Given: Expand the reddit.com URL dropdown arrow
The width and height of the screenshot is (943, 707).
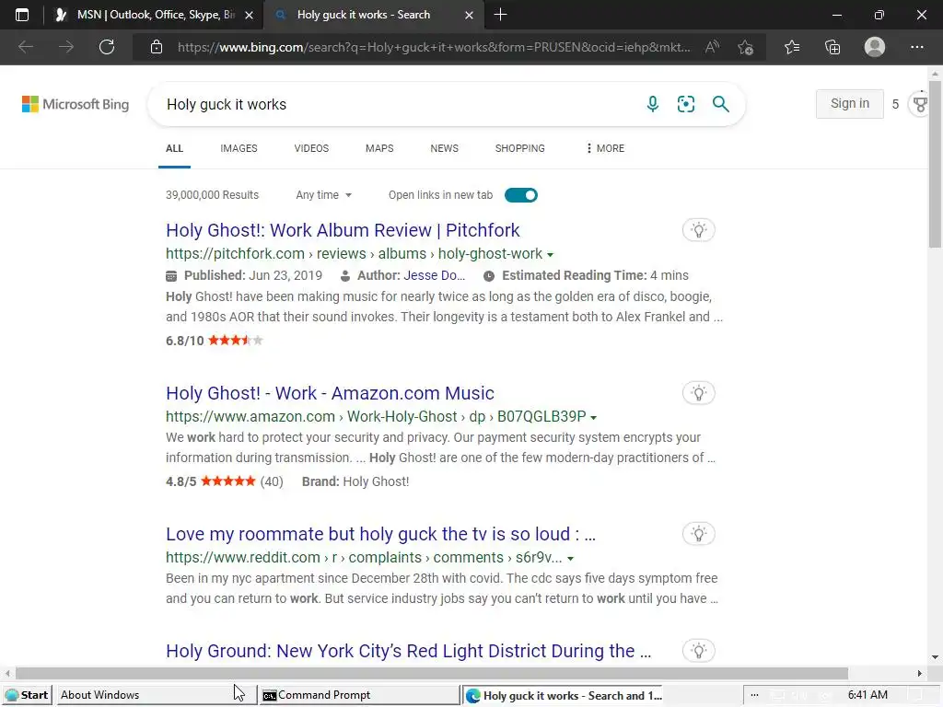Looking at the screenshot, I should point(570,559).
